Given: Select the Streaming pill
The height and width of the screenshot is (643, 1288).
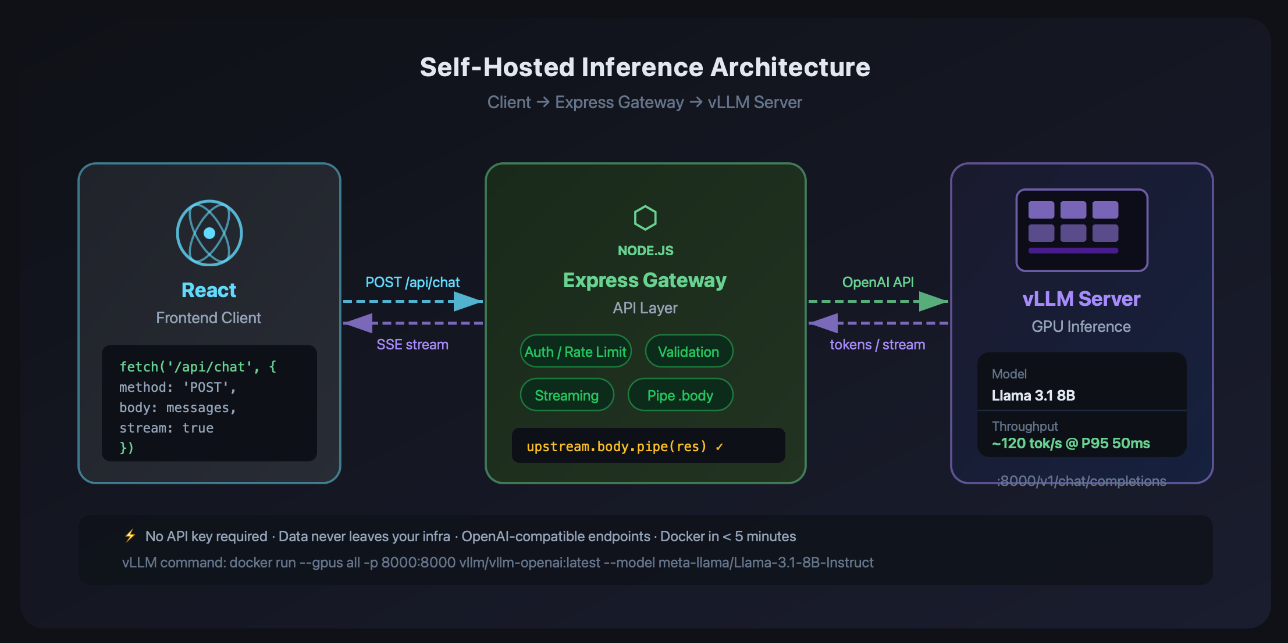Looking at the screenshot, I should 567,395.
